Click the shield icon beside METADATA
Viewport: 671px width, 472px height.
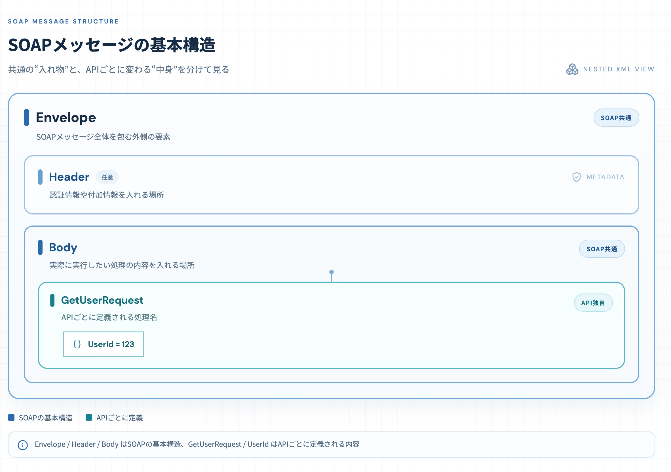click(576, 177)
